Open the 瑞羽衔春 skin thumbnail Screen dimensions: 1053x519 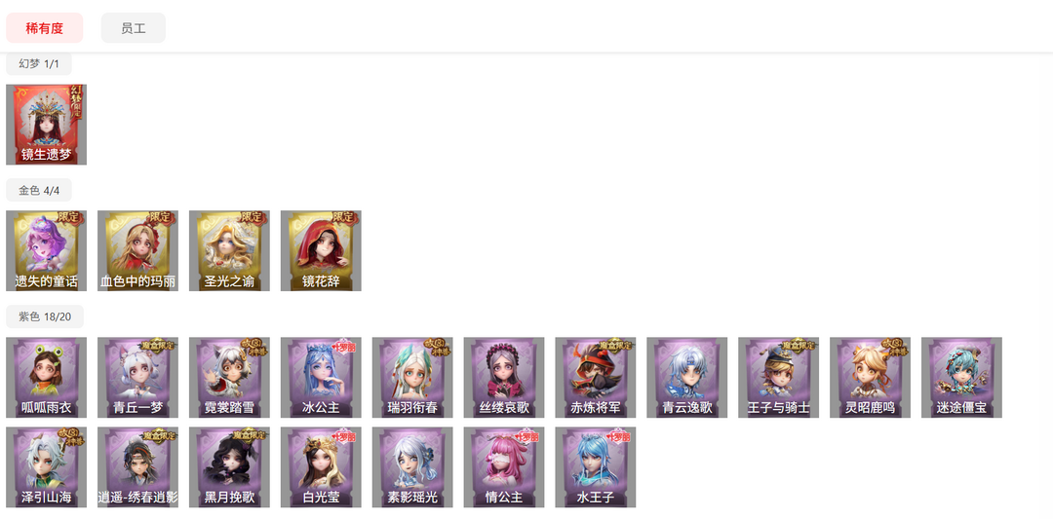(412, 378)
